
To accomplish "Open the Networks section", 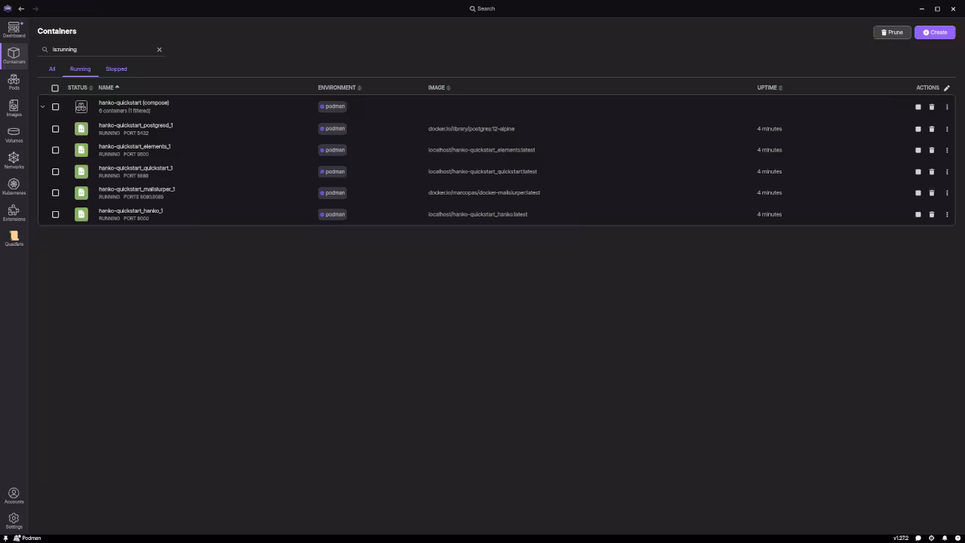I will [x=14, y=161].
